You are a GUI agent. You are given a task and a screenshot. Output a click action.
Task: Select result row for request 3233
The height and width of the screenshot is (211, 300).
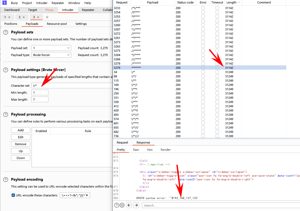[200, 8]
